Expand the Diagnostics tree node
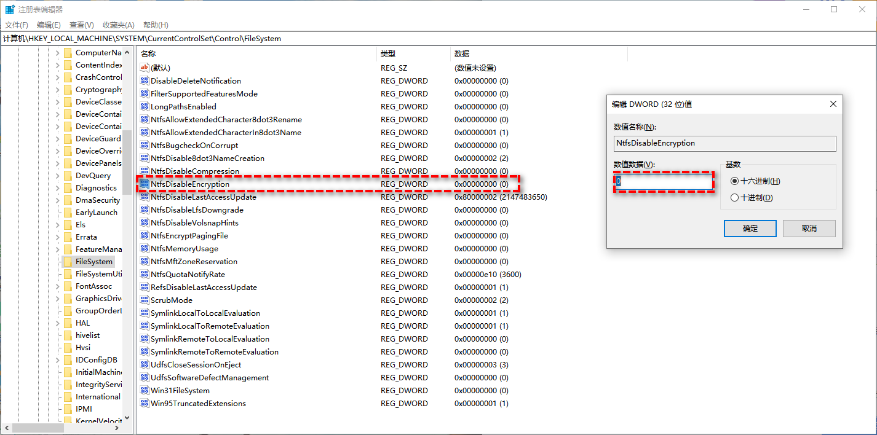This screenshot has height=435, width=877. click(58, 188)
